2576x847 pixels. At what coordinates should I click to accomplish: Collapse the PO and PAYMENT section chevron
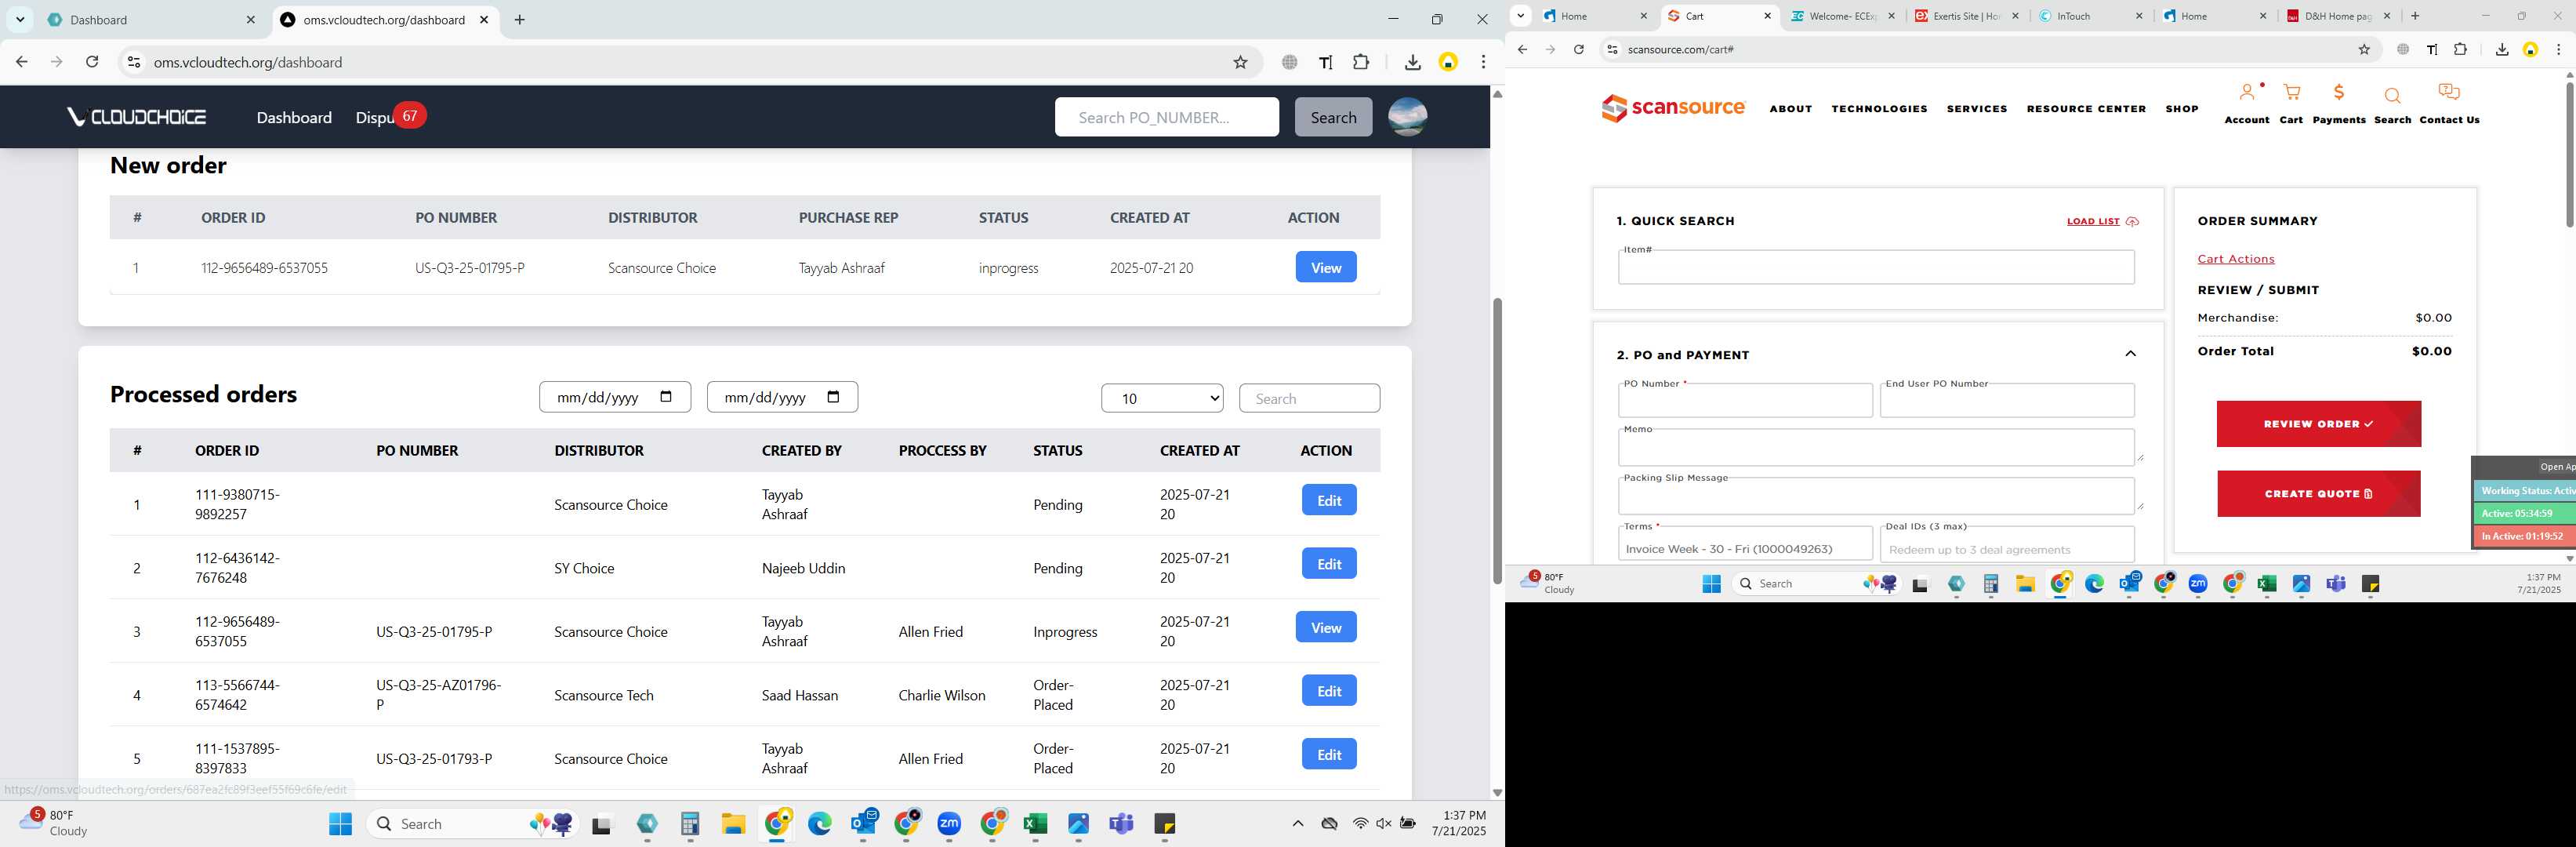2130,354
